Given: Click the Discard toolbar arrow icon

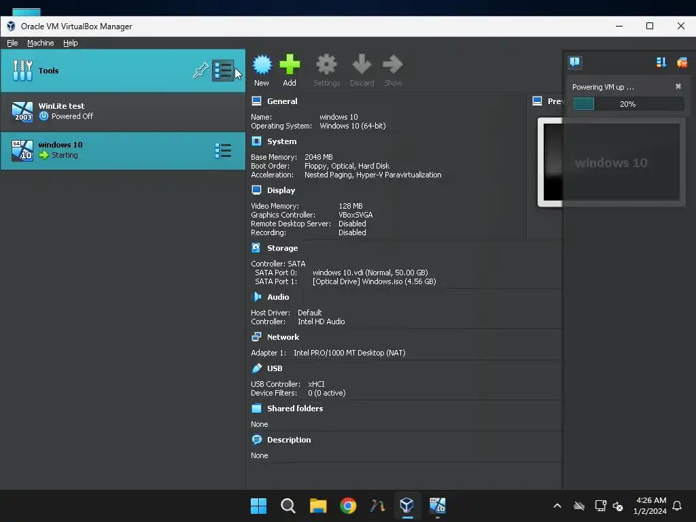Looking at the screenshot, I should [x=362, y=65].
